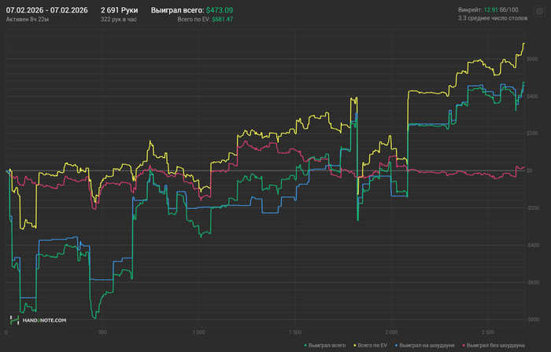The height and width of the screenshot is (352, 551).
Task: Click the '2 000' x-axis label
Action: point(391,332)
